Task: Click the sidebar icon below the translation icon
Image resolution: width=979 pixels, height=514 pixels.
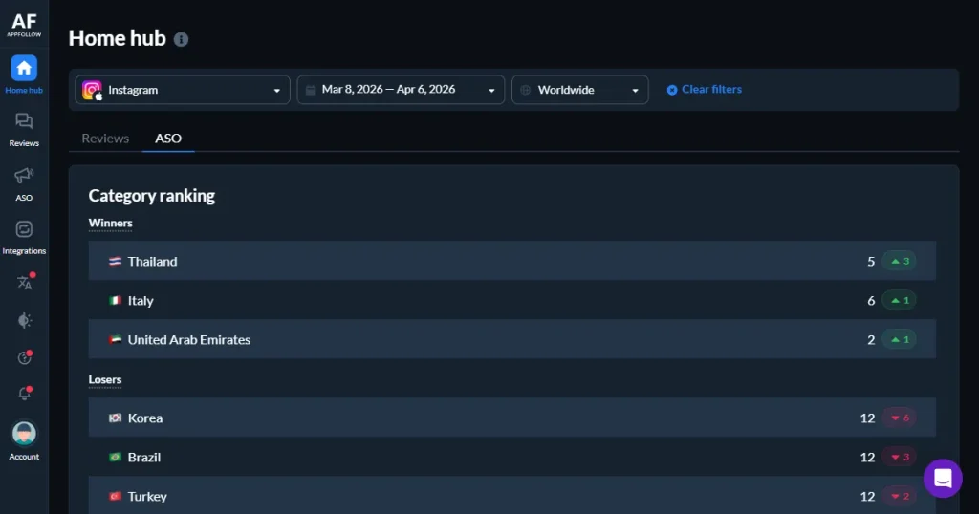Action: [24, 320]
